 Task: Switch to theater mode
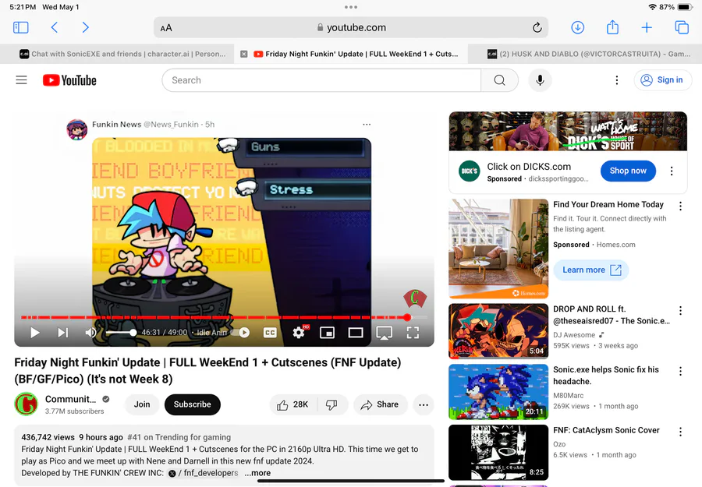(x=356, y=332)
